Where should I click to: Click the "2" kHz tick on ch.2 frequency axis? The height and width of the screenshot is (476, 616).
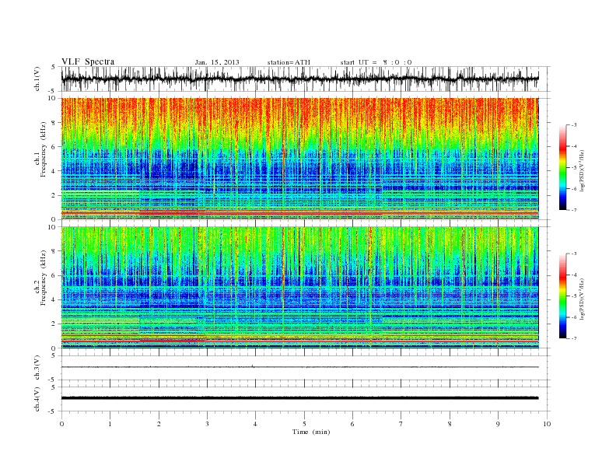click(54, 324)
